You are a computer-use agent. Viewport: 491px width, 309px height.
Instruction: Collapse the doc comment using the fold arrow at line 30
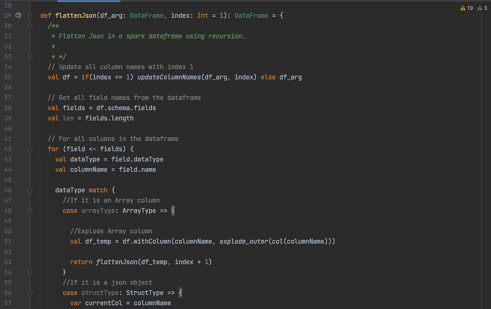[x=30, y=26]
